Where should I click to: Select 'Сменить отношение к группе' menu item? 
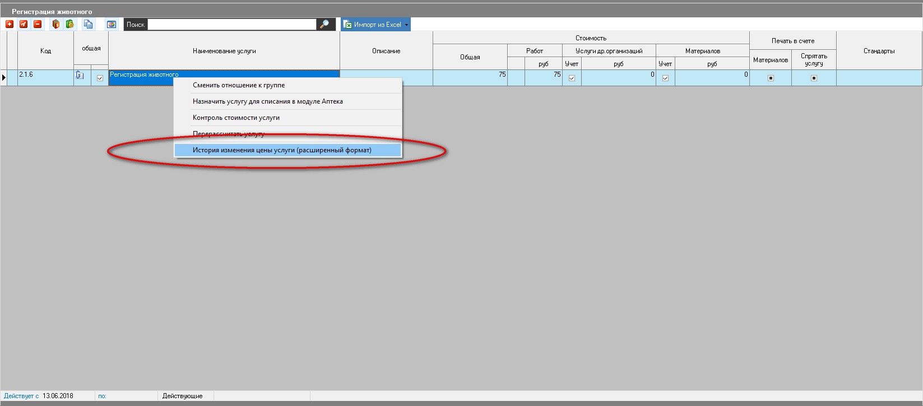[x=239, y=85]
